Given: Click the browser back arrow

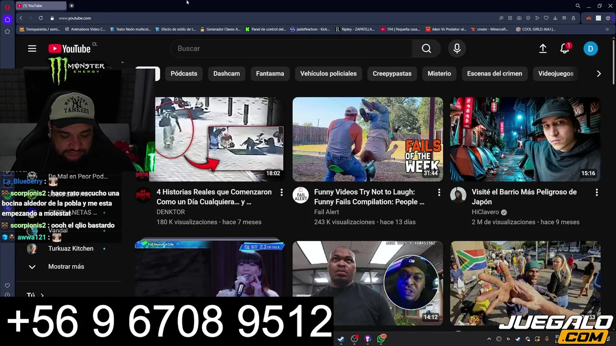Looking at the screenshot, I should coord(21,18).
